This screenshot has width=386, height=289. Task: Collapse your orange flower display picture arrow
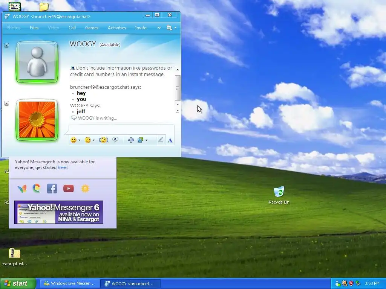click(x=7, y=103)
